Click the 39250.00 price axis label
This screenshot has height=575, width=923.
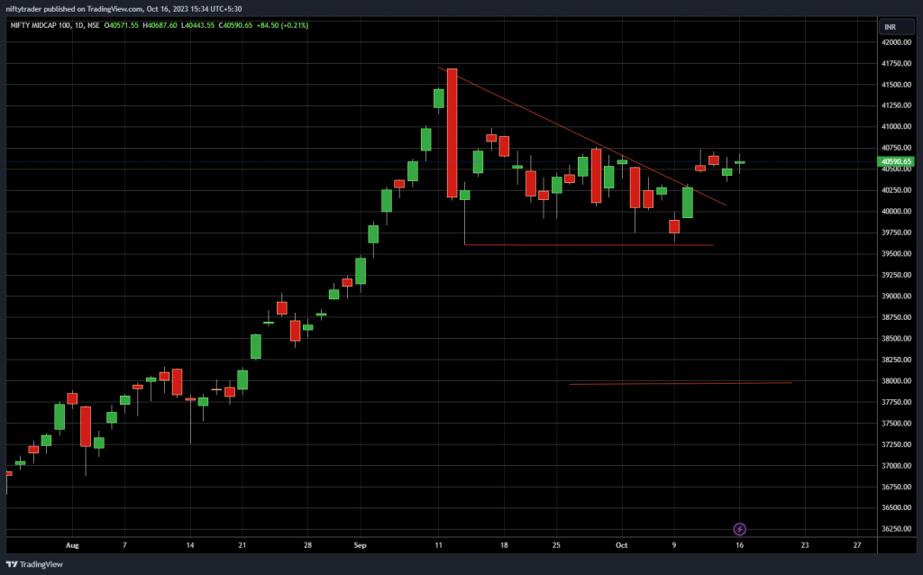point(896,275)
